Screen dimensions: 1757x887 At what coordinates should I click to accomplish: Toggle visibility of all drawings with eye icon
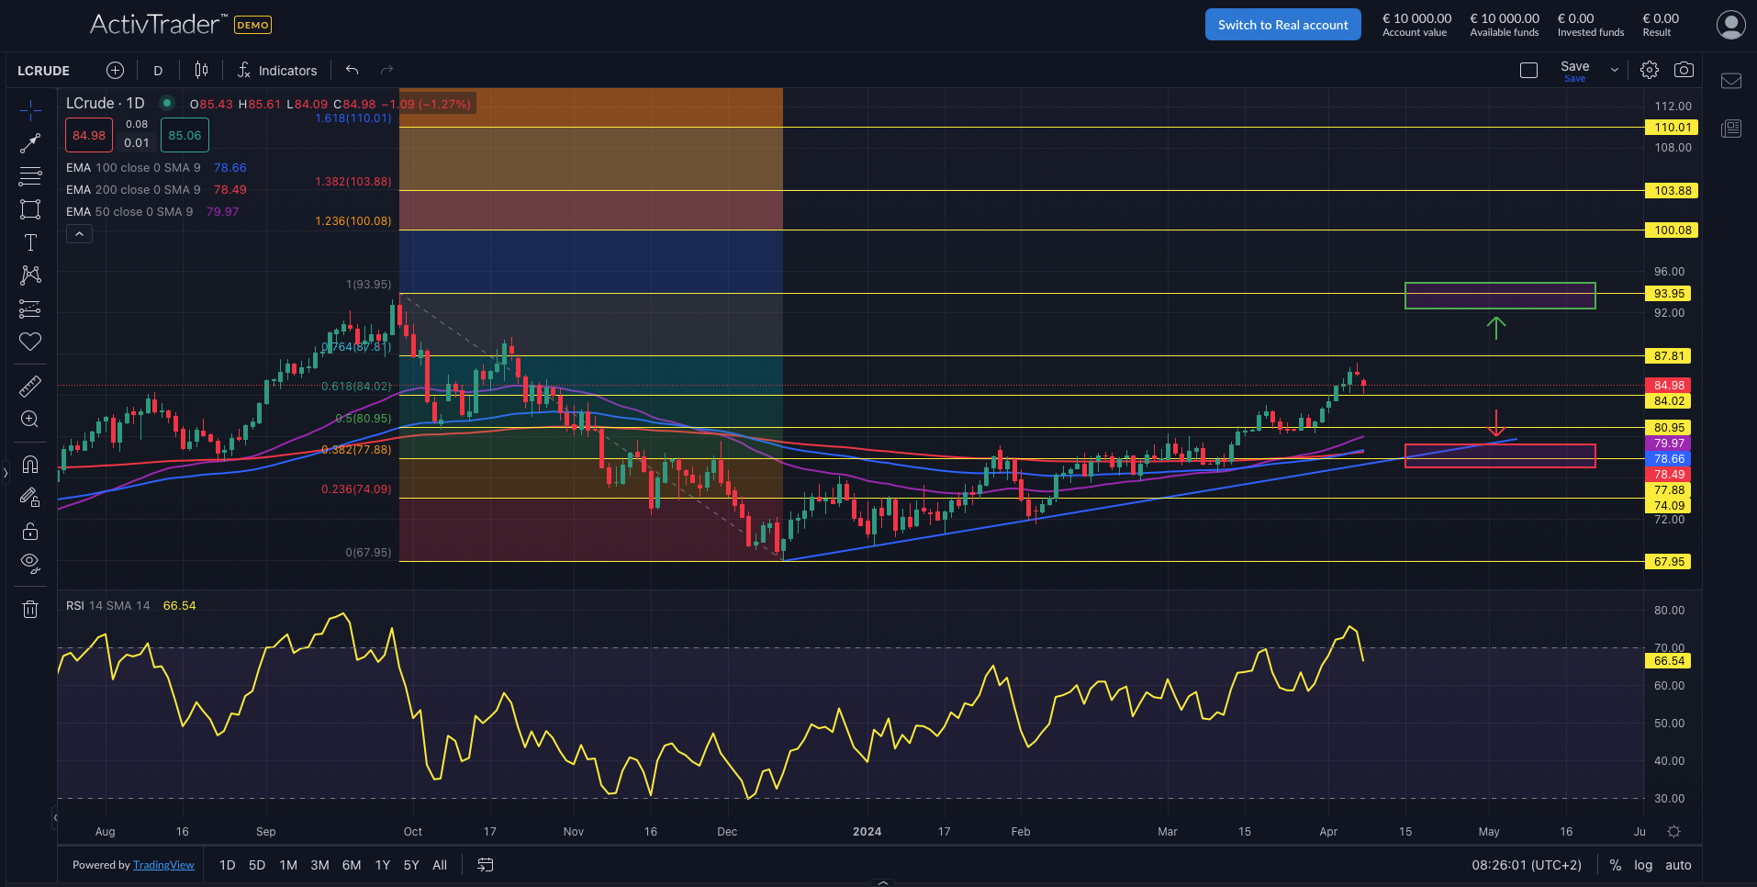pyautogui.click(x=30, y=563)
